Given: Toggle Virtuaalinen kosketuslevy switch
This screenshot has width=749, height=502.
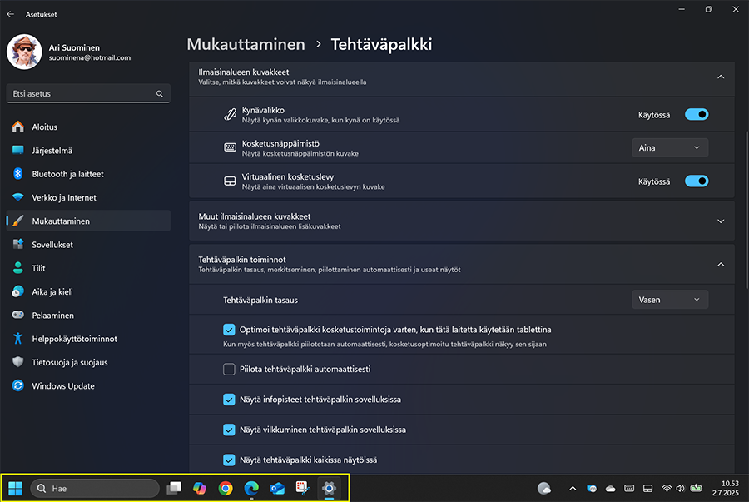Looking at the screenshot, I should point(697,181).
